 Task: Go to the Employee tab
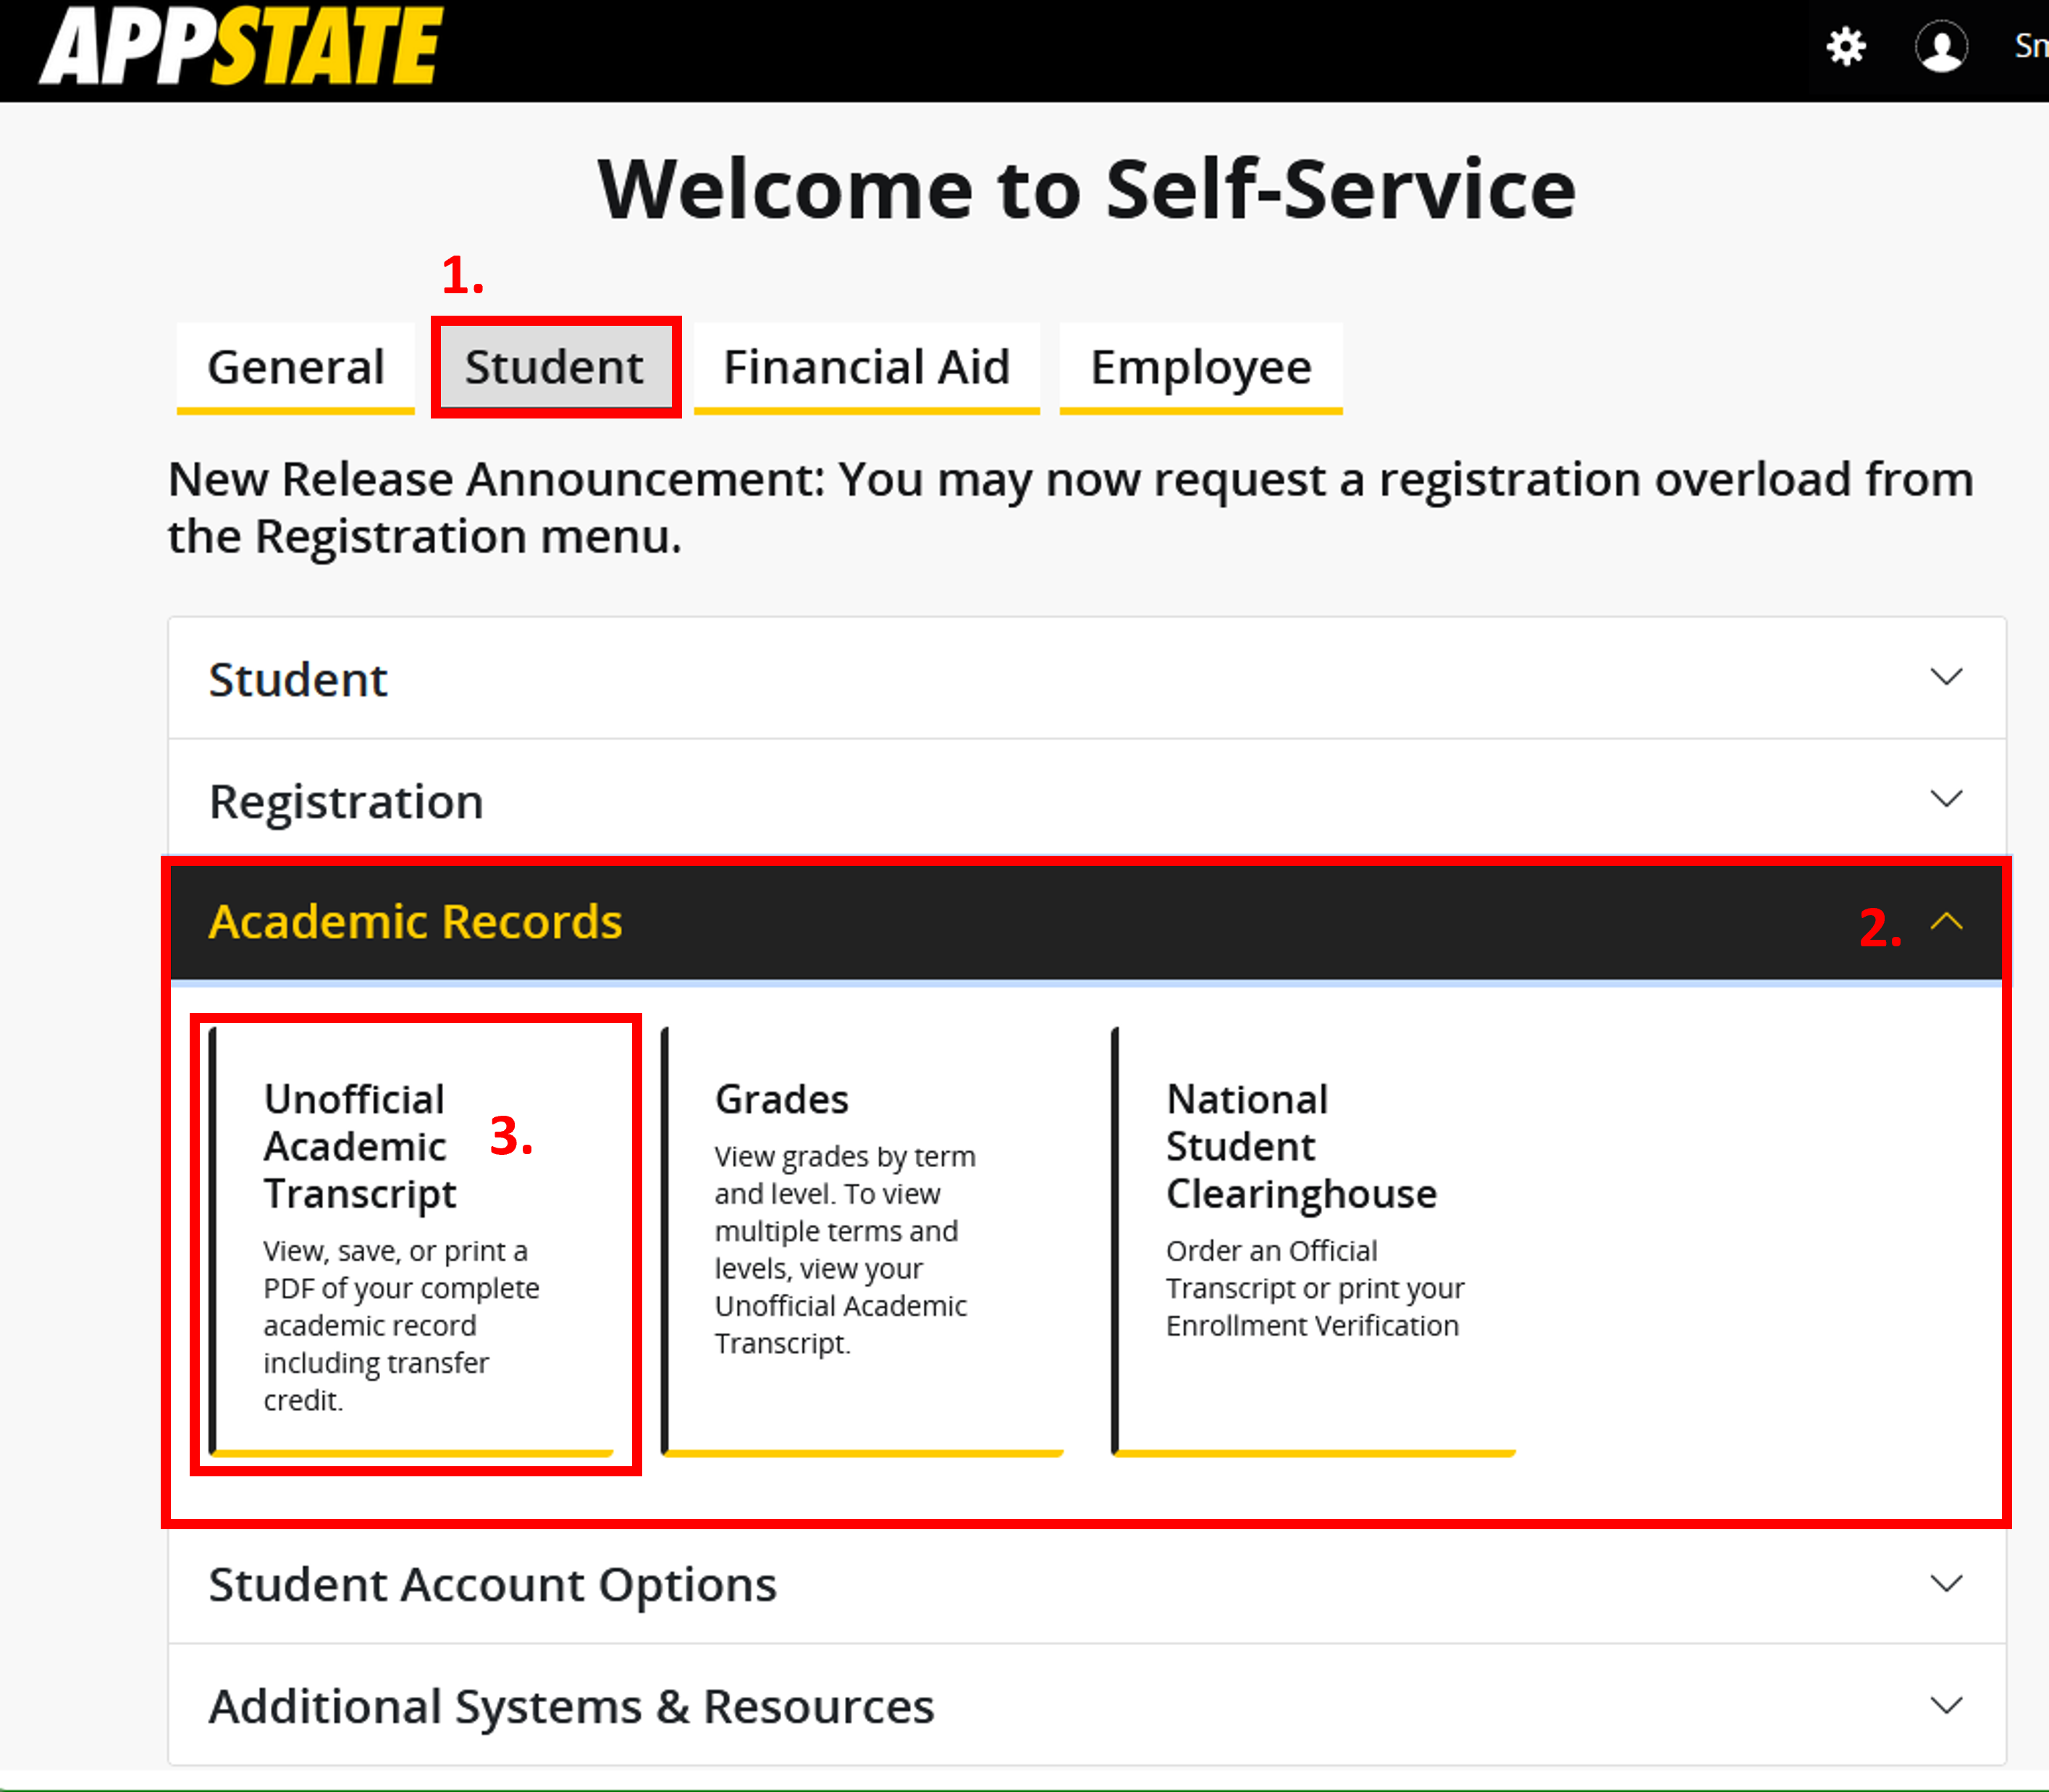(x=1200, y=367)
